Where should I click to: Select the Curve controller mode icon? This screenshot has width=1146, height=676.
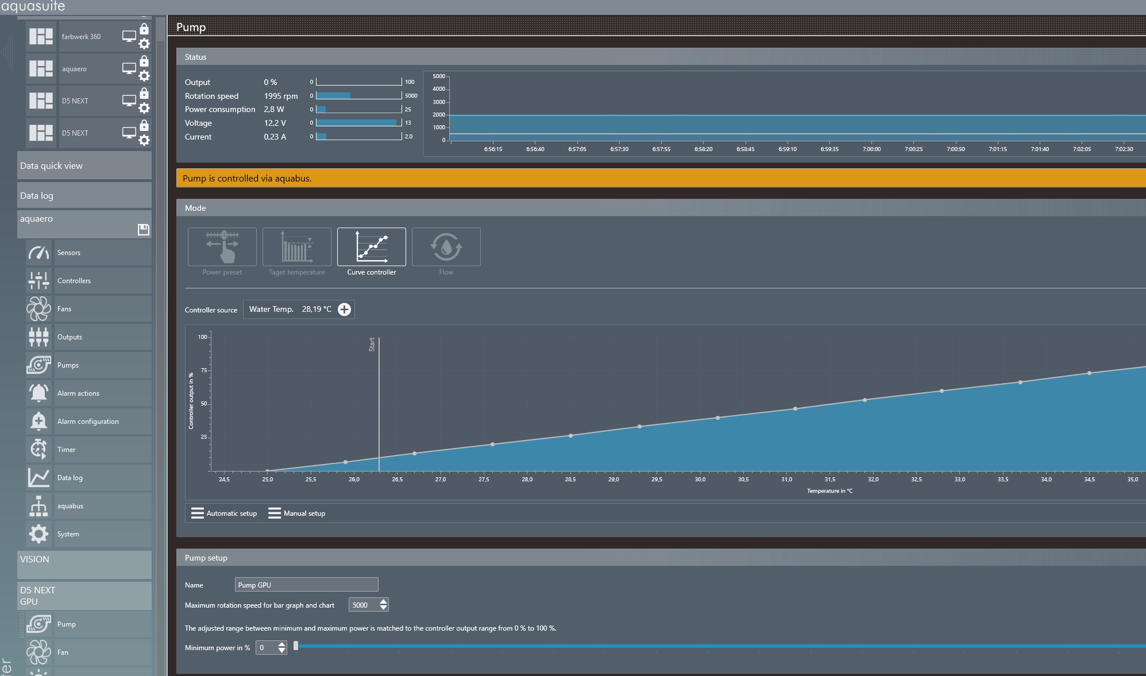[371, 247]
